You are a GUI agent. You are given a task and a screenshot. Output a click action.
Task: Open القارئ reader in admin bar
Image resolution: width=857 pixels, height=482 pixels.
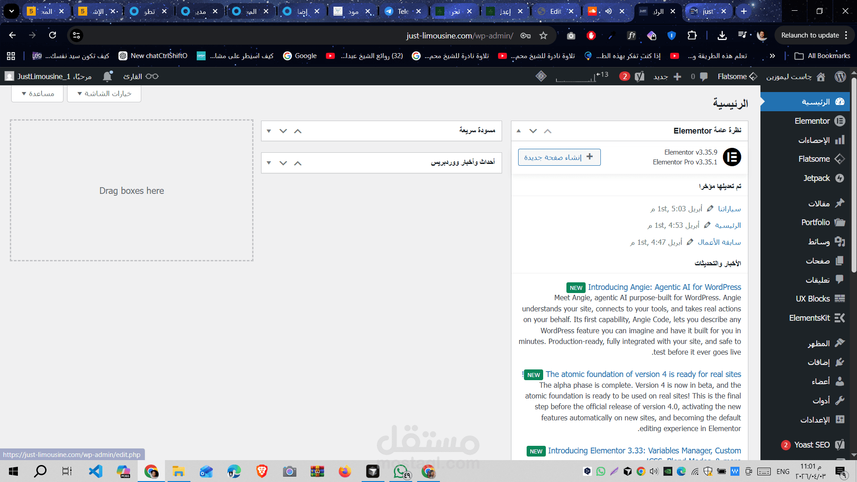pyautogui.click(x=141, y=76)
